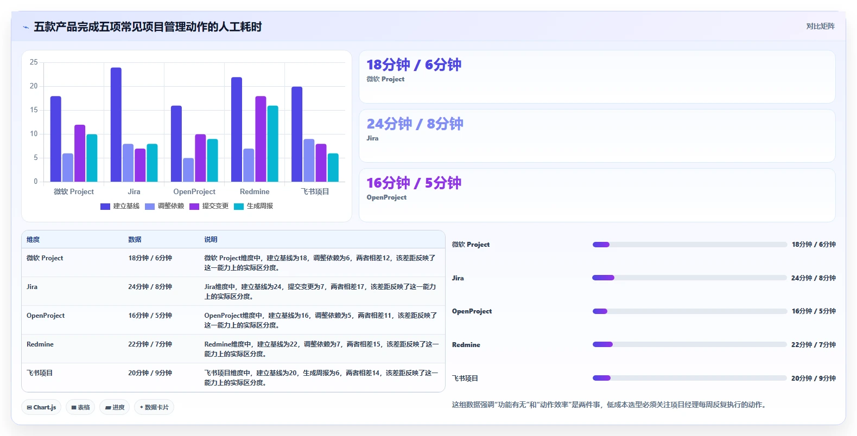
Task: Select the 飞书项目 table row name
Action: 40,373
